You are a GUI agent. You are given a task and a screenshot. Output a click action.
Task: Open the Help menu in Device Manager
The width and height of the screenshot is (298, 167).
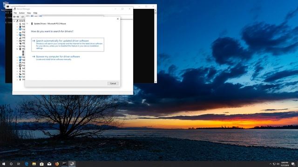click(x=35, y=13)
